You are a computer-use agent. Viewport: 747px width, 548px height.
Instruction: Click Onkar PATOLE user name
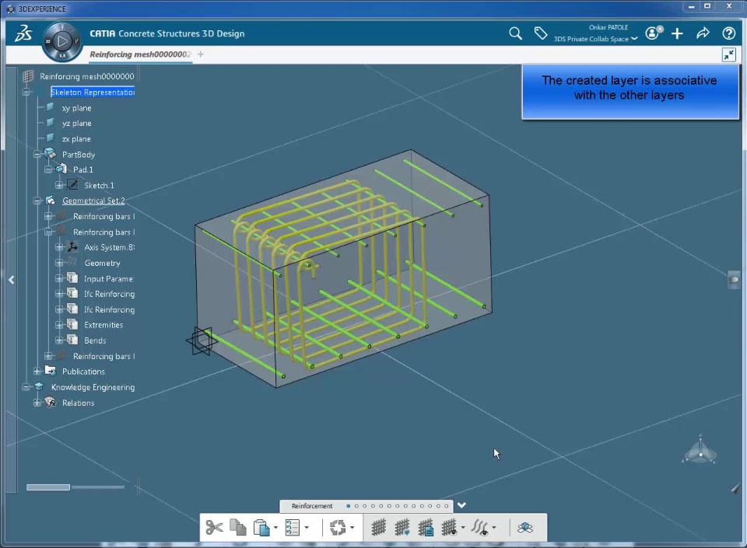coord(608,27)
